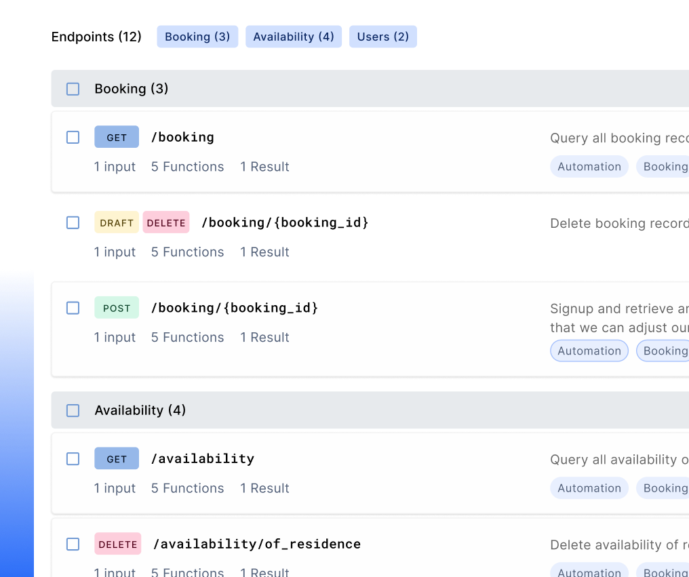Filter endpoints by Booking (3)
Viewport: 689px width, 577px height.
197,37
